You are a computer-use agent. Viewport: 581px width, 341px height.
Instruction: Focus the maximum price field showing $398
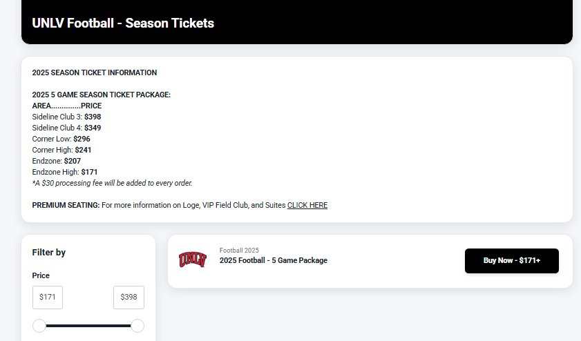click(x=128, y=297)
